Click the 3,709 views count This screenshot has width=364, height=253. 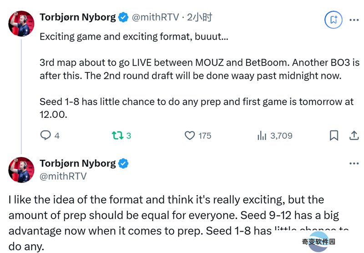(281, 136)
